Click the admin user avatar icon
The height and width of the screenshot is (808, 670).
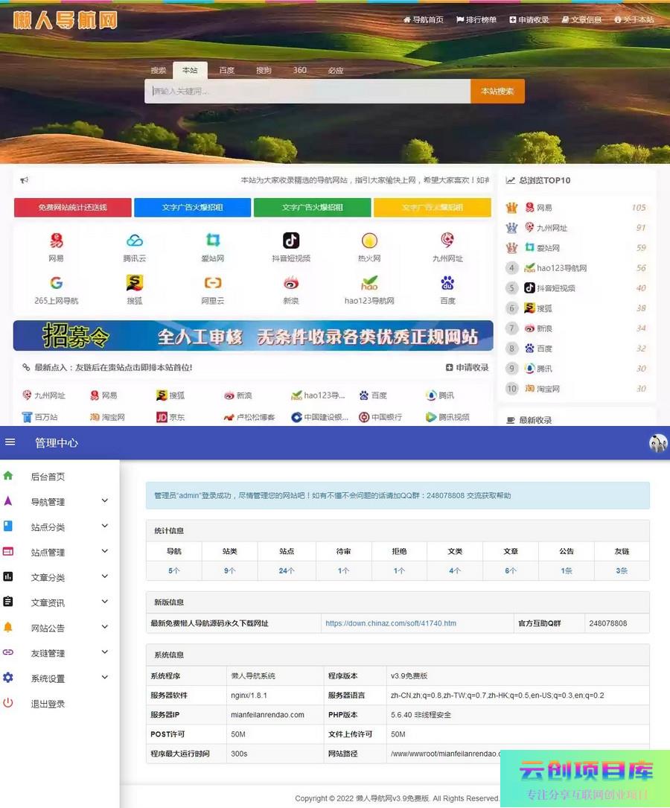(658, 443)
